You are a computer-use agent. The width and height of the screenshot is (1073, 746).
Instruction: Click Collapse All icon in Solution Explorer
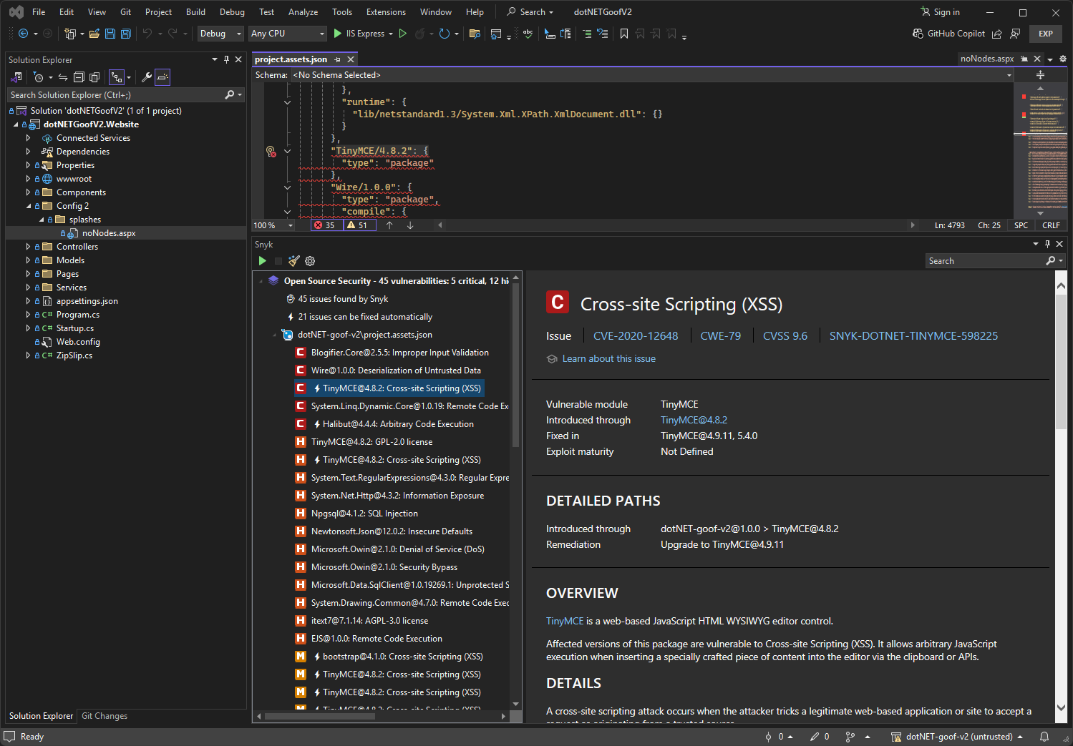[x=79, y=77]
